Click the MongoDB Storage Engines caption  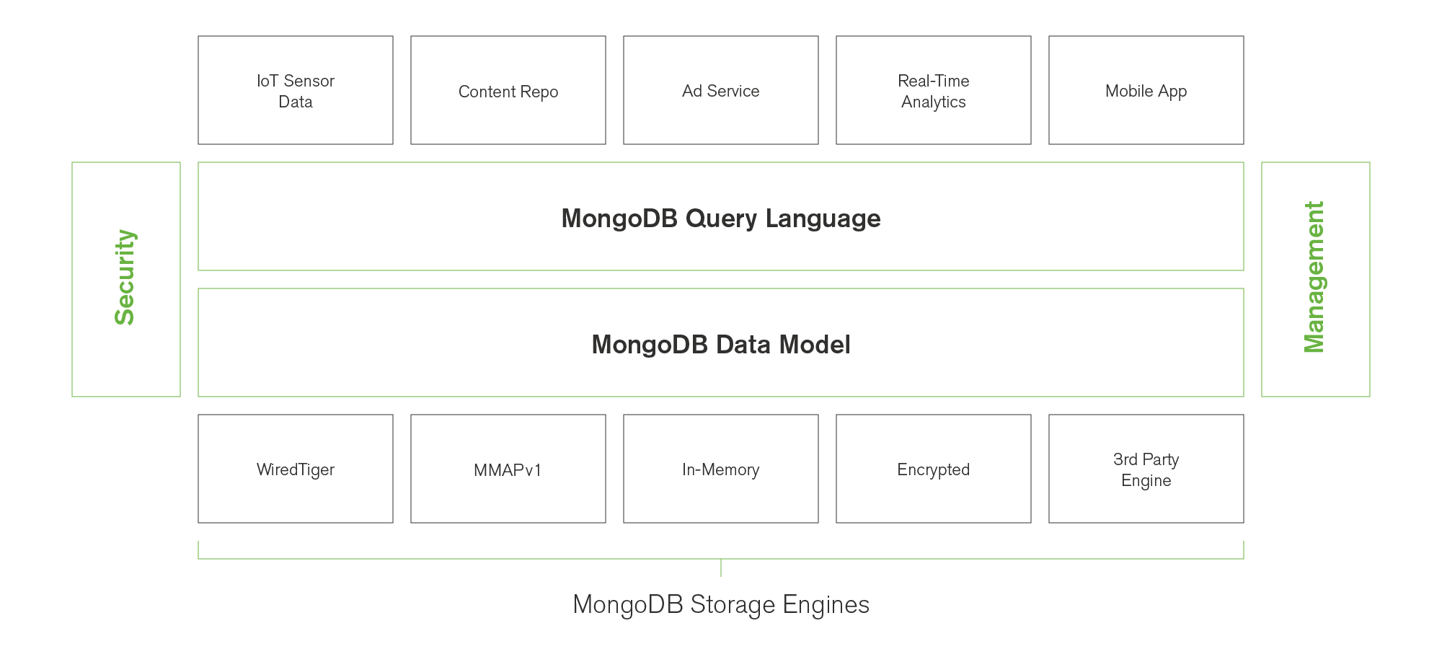(721, 604)
